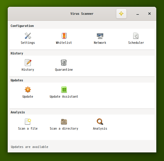Click the 'Scheduler' label text

pos(136,43)
